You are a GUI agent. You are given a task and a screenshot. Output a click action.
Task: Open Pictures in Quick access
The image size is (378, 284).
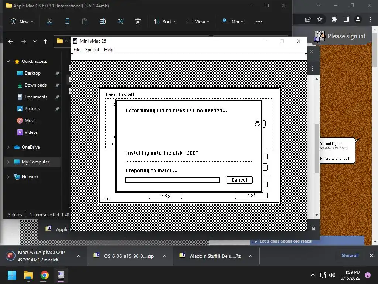(32, 109)
